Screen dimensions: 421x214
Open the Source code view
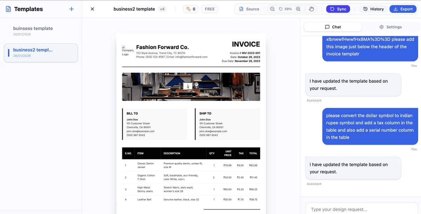[249, 9]
